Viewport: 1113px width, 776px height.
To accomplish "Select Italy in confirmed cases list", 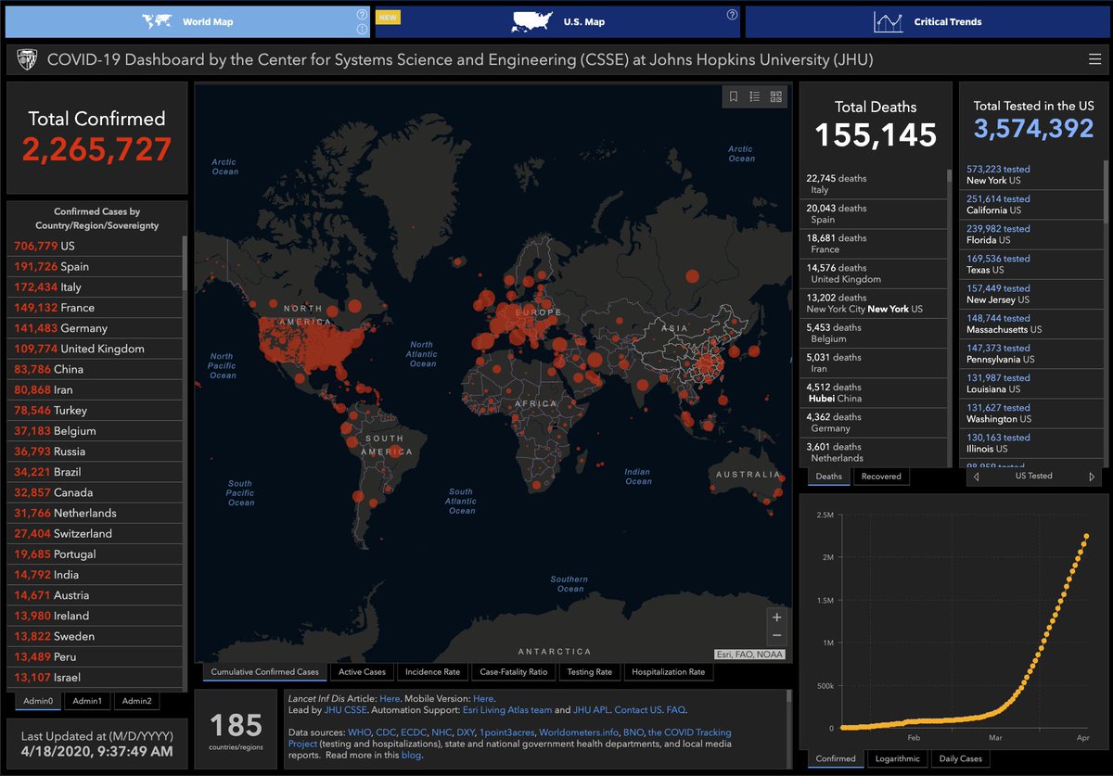I will (96, 286).
